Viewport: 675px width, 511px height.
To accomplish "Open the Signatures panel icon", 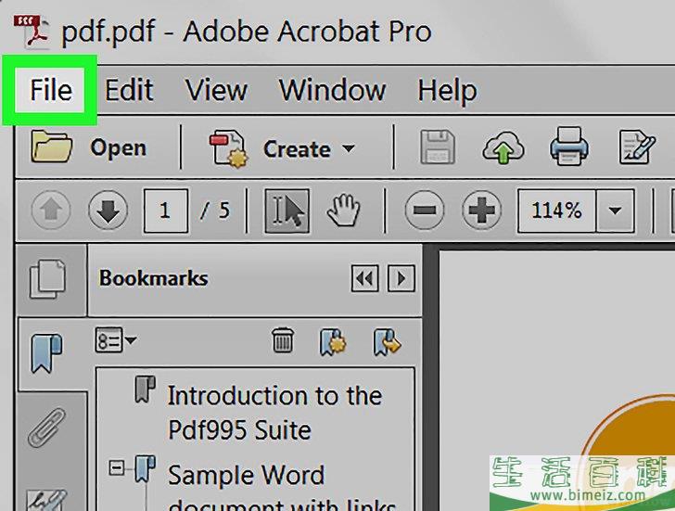I will (46, 500).
